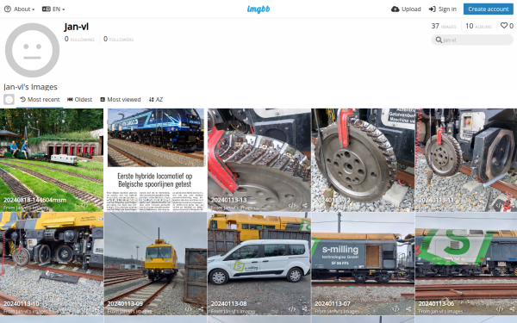Open the hybrid locomotief newspaper thumbnail
This screenshot has width=517, height=323.
pos(155,160)
